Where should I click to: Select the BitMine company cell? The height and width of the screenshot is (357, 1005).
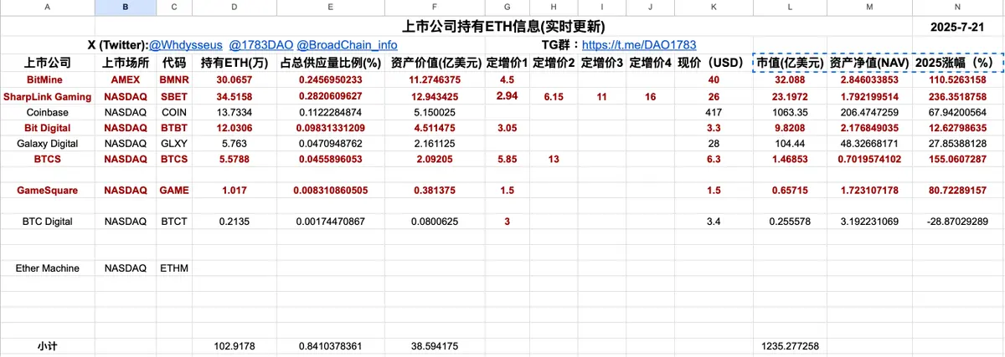48,80
